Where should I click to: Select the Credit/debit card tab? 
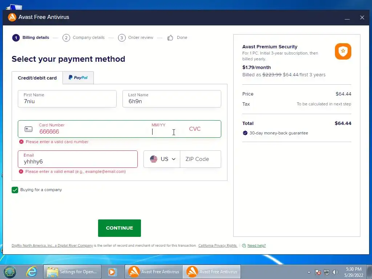(x=37, y=78)
